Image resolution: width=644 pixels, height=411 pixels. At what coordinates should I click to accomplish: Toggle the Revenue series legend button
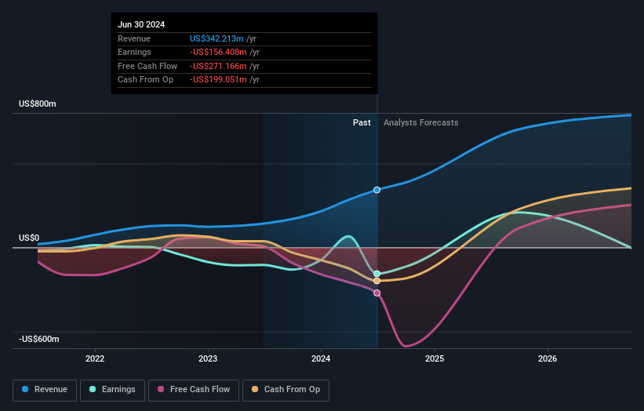click(x=45, y=390)
